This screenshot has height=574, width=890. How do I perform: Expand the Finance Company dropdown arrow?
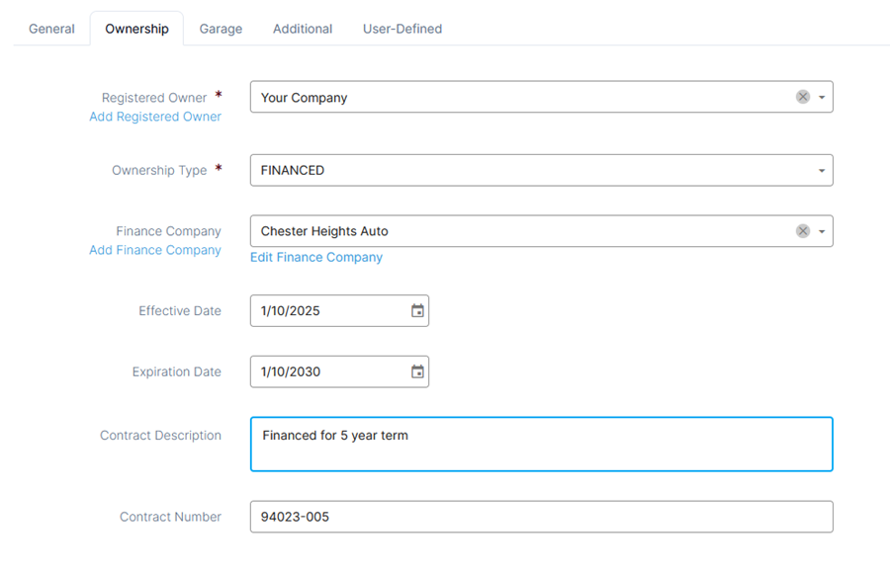point(822,231)
